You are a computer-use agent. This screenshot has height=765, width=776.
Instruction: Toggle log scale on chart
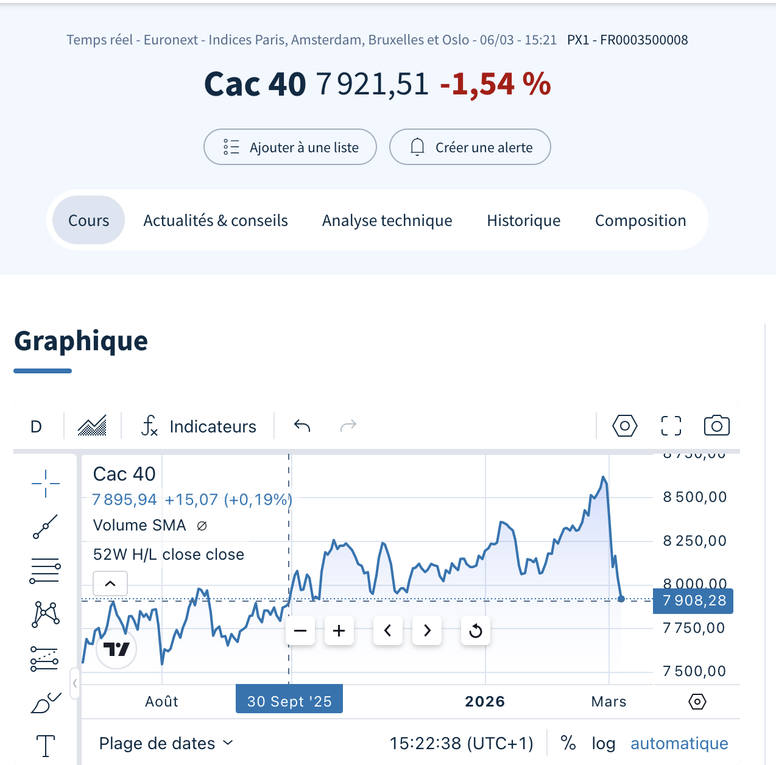coord(603,743)
